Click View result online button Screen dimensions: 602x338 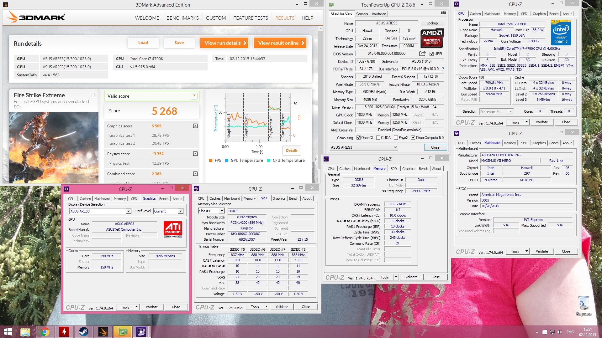click(280, 43)
